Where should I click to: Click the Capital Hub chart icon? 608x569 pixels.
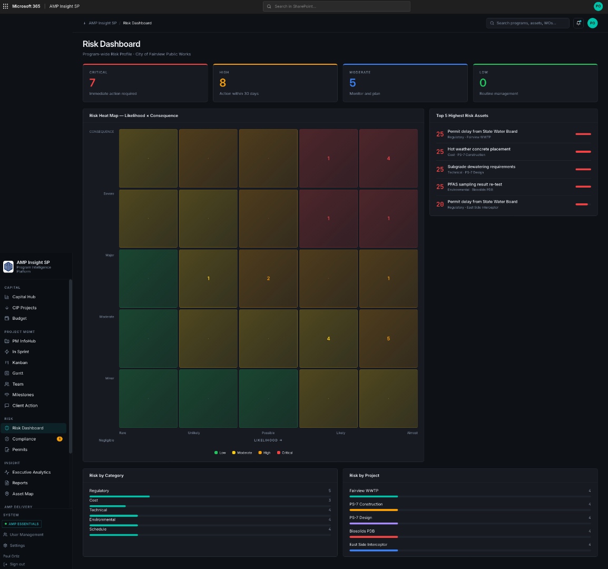pyautogui.click(x=7, y=297)
